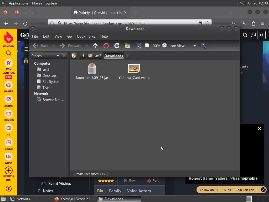Open Applications menu in top panel
Screen dimensions: 269x202
[19, 3]
